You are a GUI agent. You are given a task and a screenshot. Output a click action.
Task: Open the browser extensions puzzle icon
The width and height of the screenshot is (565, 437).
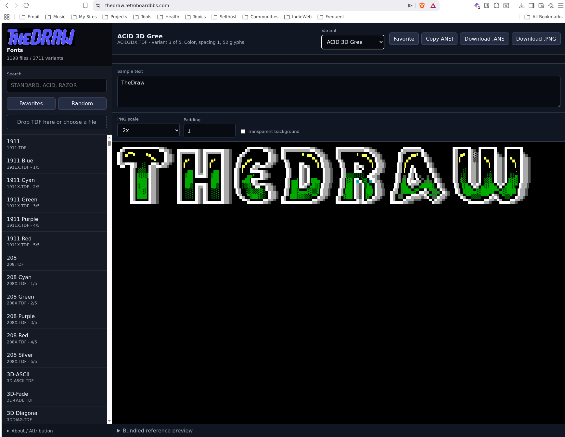pyautogui.click(x=496, y=6)
